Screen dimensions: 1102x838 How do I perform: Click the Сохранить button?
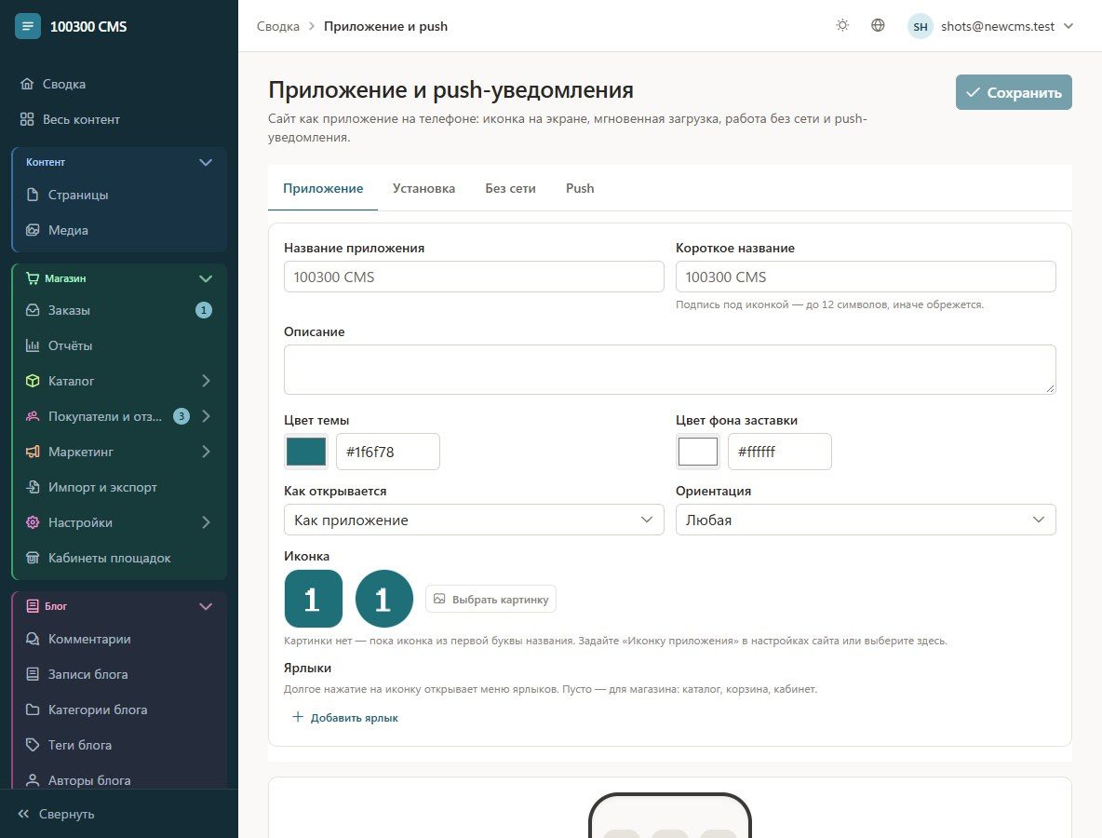coord(1014,92)
